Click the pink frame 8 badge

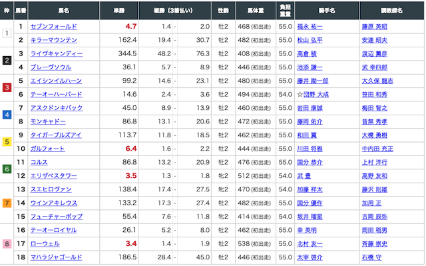pos(7,244)
